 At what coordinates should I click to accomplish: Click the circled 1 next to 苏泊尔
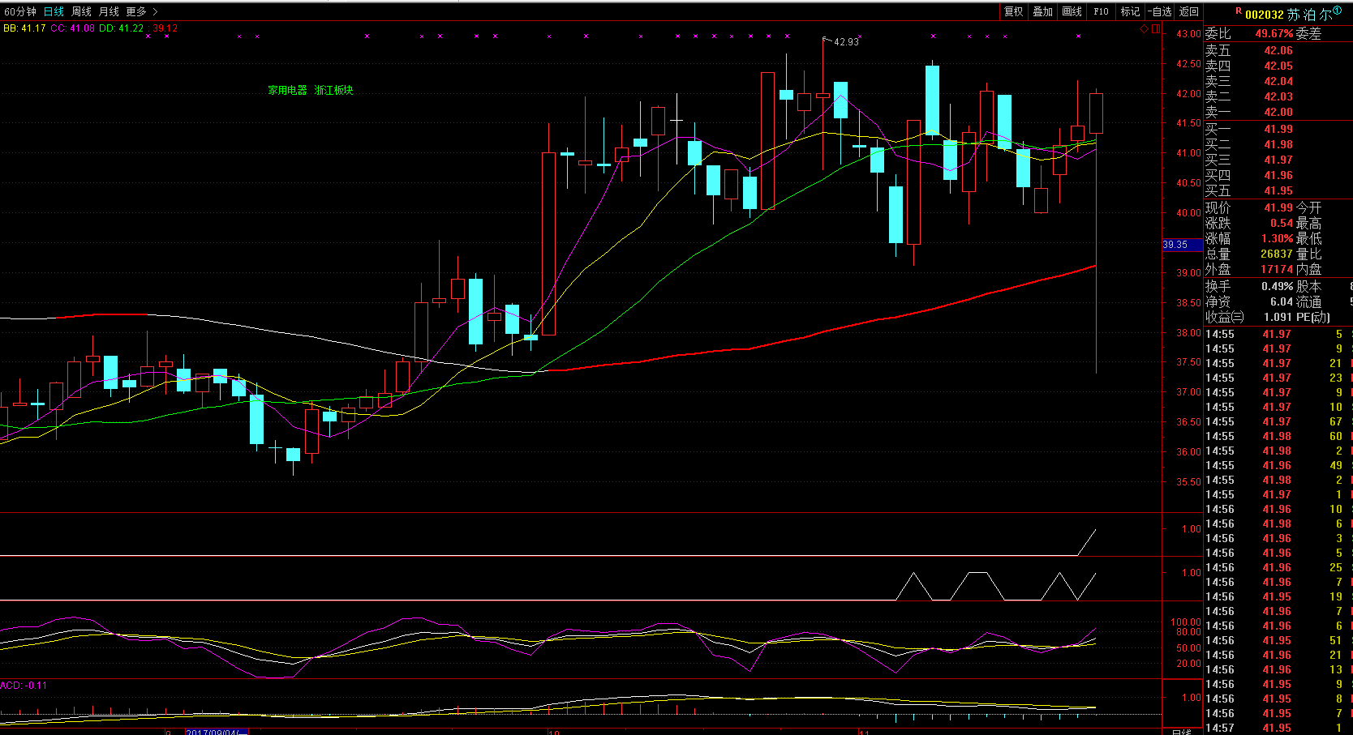(1337, 11)
